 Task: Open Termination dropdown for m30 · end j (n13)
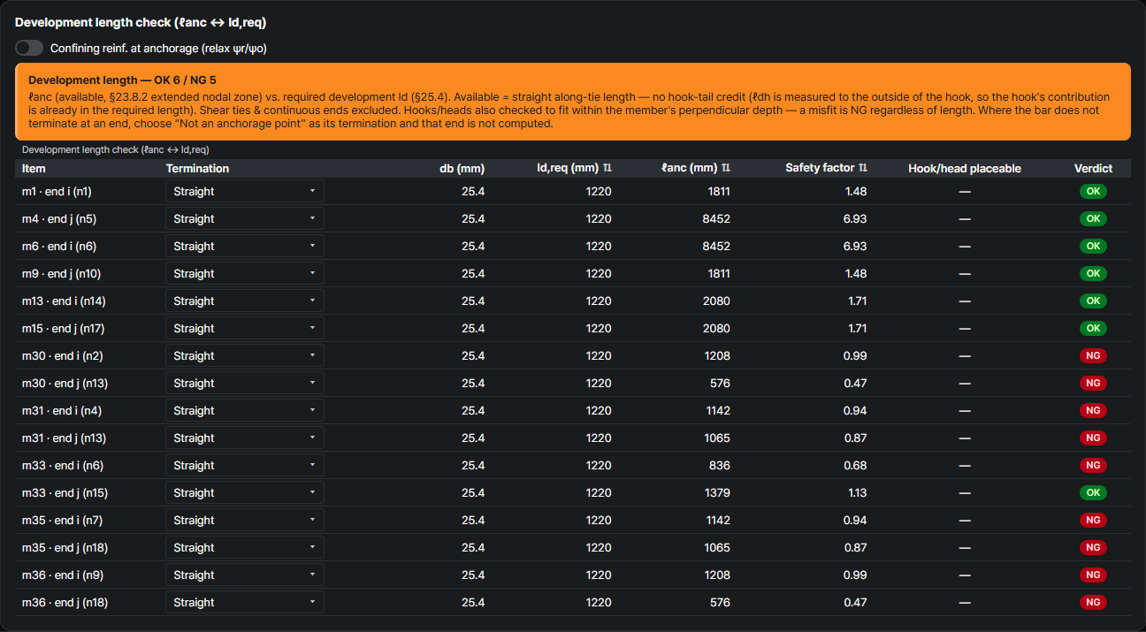click(244, 383)
